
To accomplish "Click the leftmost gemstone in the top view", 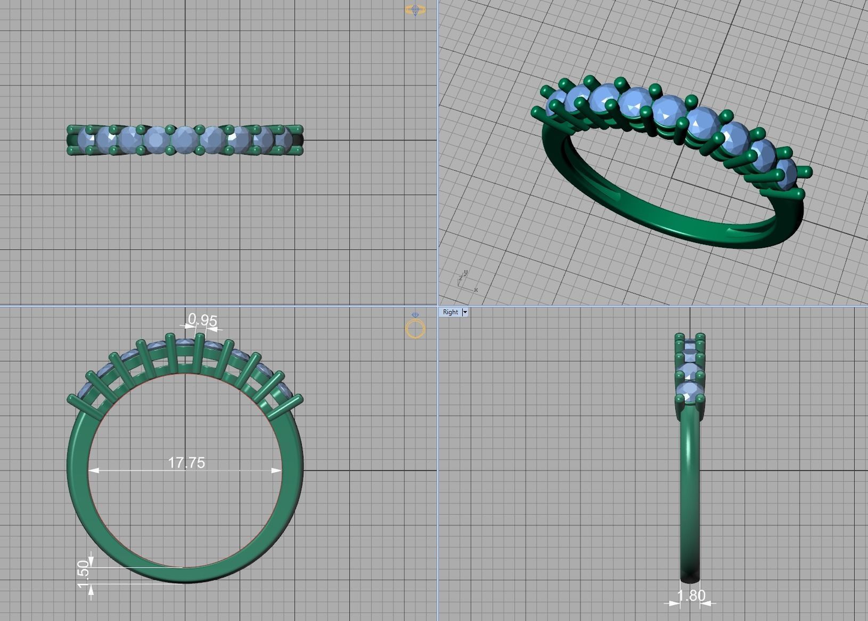I will (86, 140).
